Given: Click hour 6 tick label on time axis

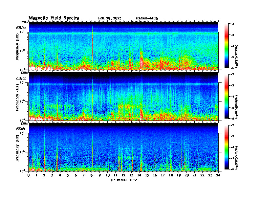Looking at the screenshot, I should click(76, 175).
